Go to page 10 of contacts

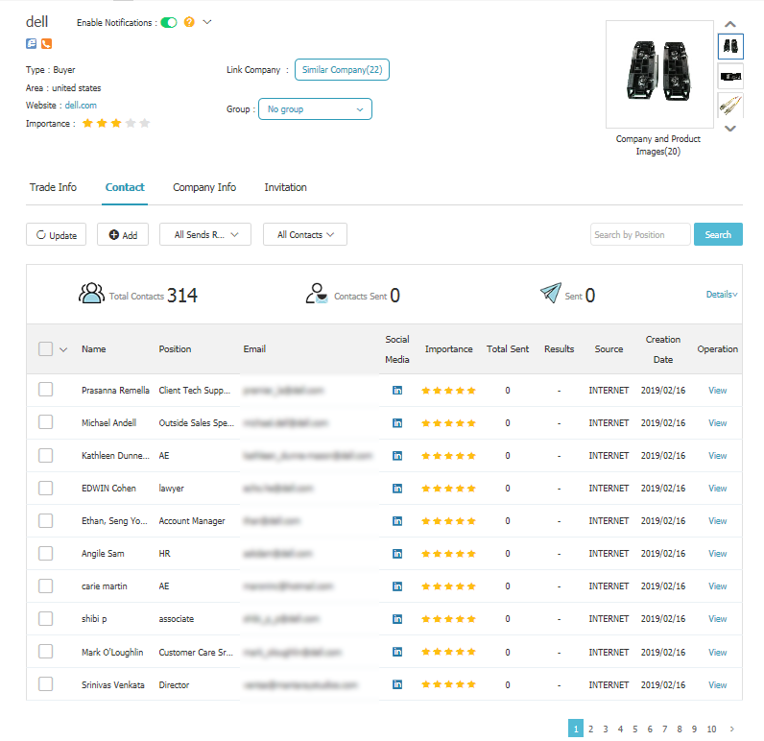[711, 729]
